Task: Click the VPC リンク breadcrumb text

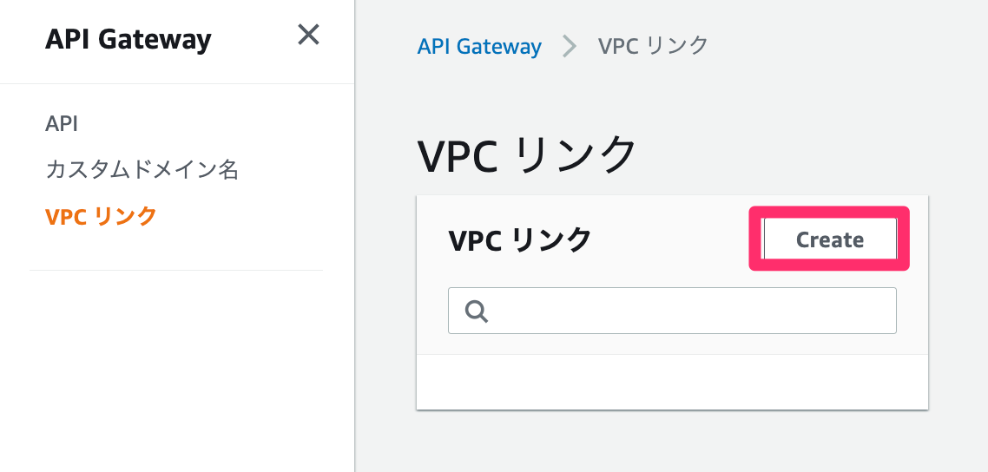Action: point(653,47)
